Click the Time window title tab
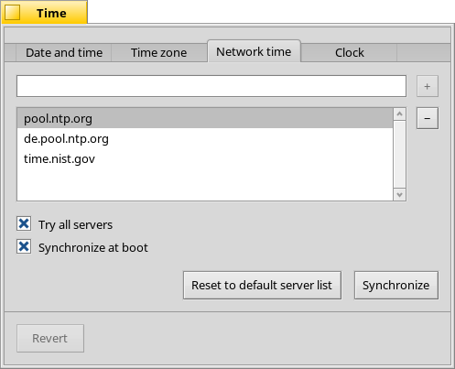 [45, 13]
